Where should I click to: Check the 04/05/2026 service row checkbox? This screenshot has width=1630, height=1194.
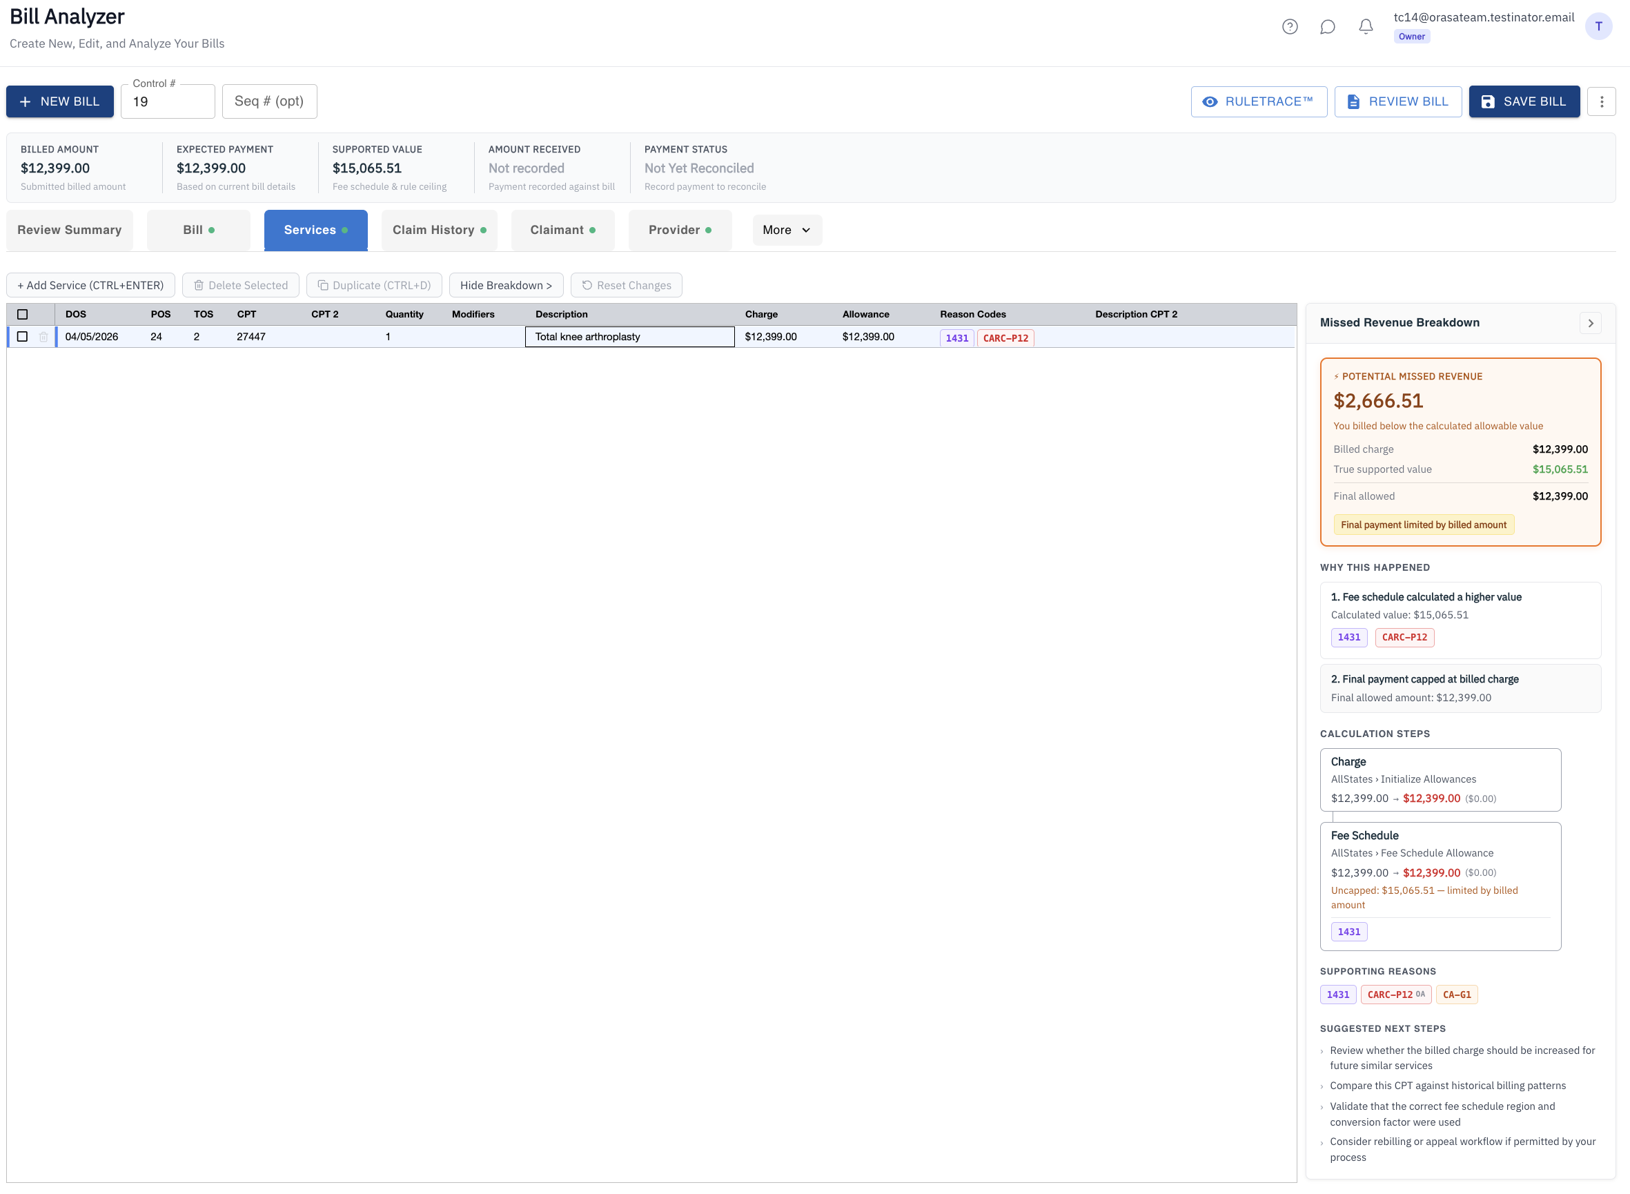coord(22,337)
